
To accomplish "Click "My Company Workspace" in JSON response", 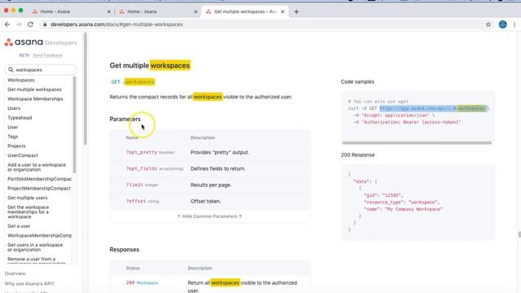I will [414, 209].
